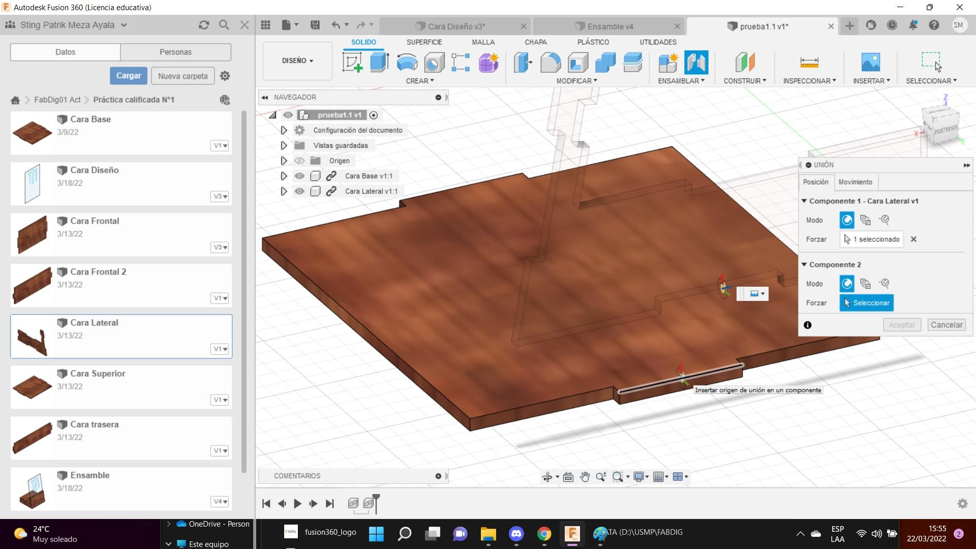
Task: Choose the Revolve tool in toolbar
Action: tap(407, 63)
